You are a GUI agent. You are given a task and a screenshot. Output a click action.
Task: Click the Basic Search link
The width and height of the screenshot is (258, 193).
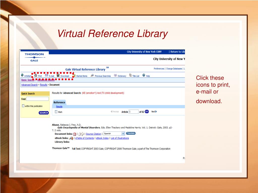pos(28,80)
